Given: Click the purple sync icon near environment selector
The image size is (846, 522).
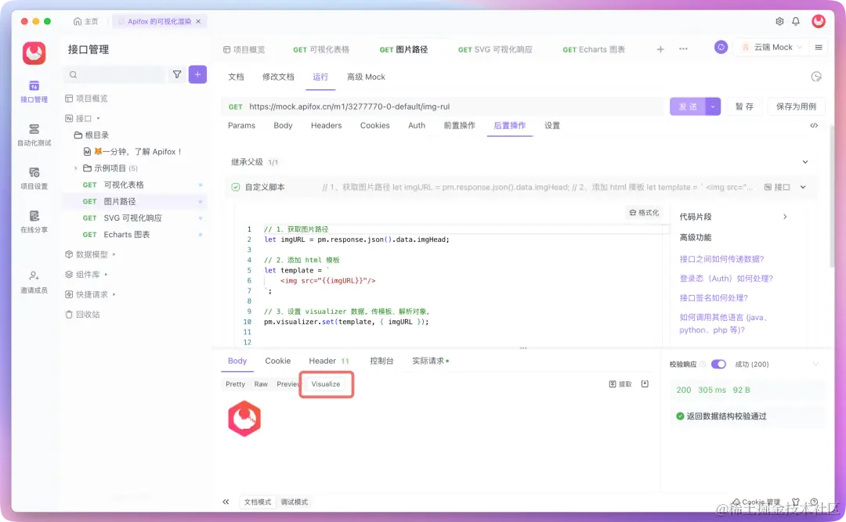Looking at the screenshot, I should pos(721,47).
